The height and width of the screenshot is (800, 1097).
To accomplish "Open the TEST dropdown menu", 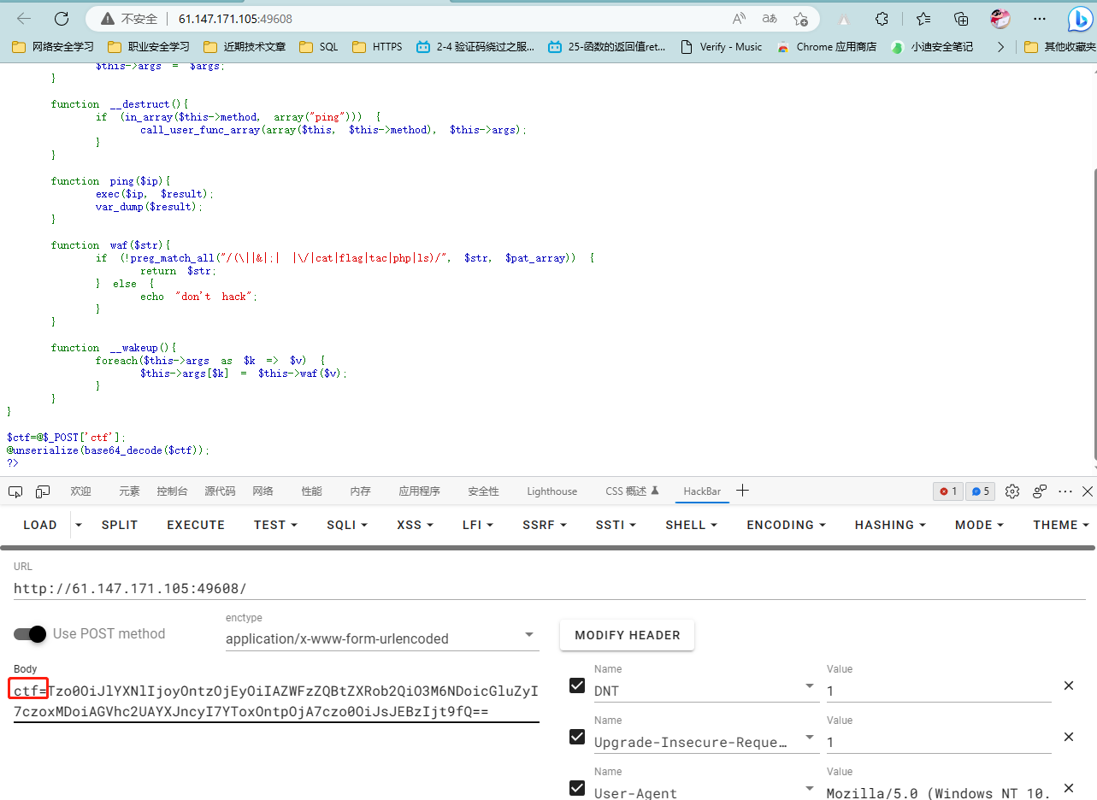I will coord(275,525).
